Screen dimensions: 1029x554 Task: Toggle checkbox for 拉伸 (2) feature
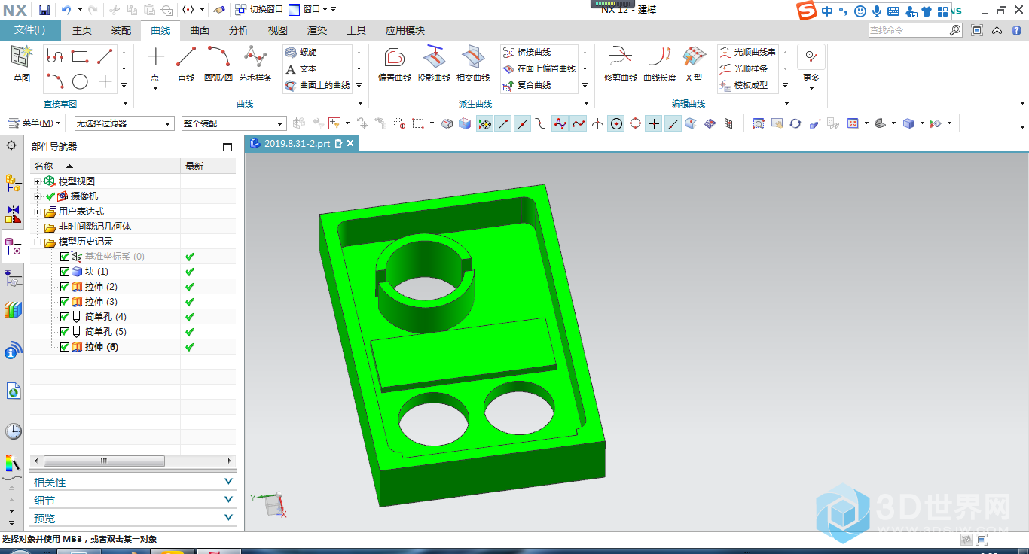[65, 287]
